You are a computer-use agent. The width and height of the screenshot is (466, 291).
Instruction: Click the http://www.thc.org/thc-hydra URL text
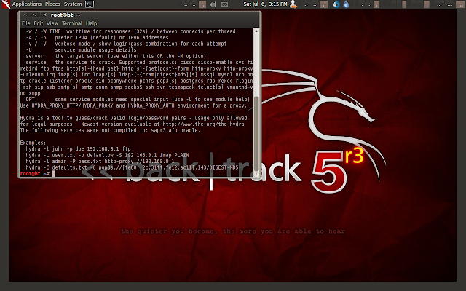[x=203, y=124]
